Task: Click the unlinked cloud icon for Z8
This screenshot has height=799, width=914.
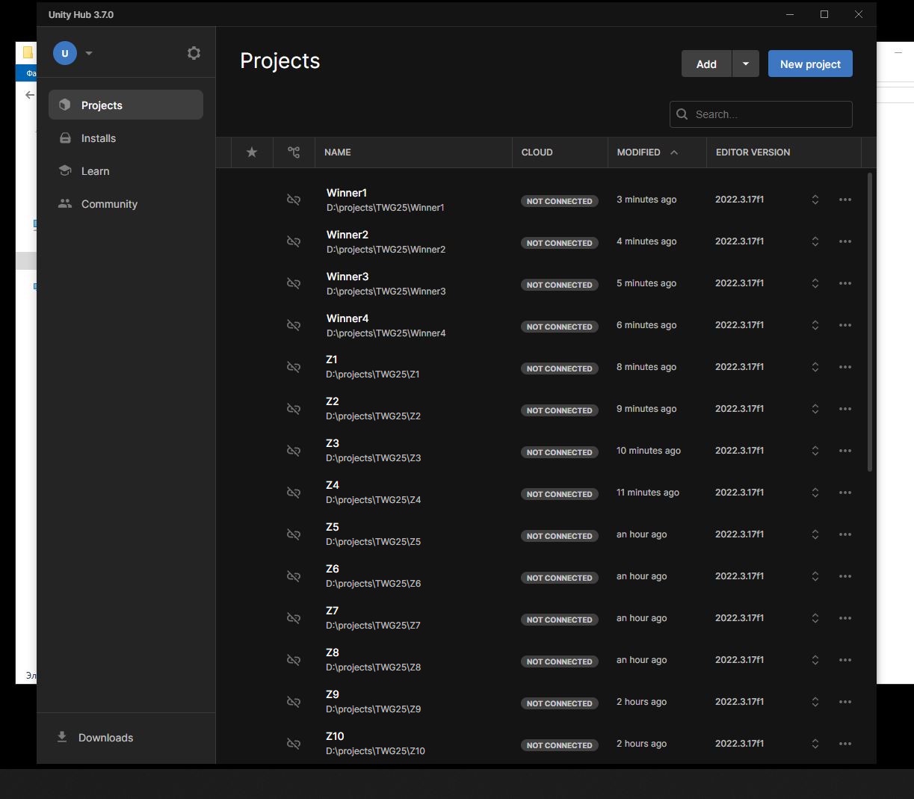Action: pyautogui.click(x=294, y=660)
